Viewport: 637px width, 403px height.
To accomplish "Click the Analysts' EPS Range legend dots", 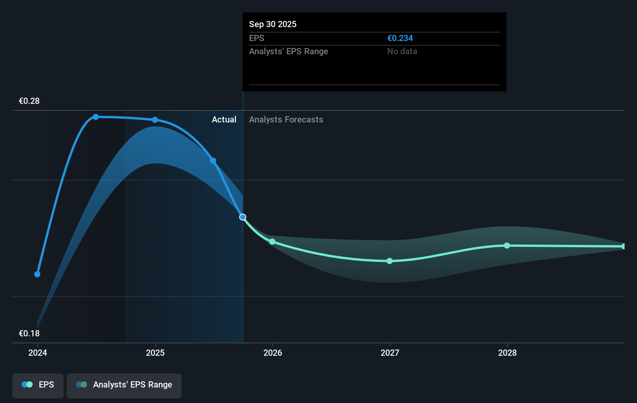I will click(x=81, y=384).
